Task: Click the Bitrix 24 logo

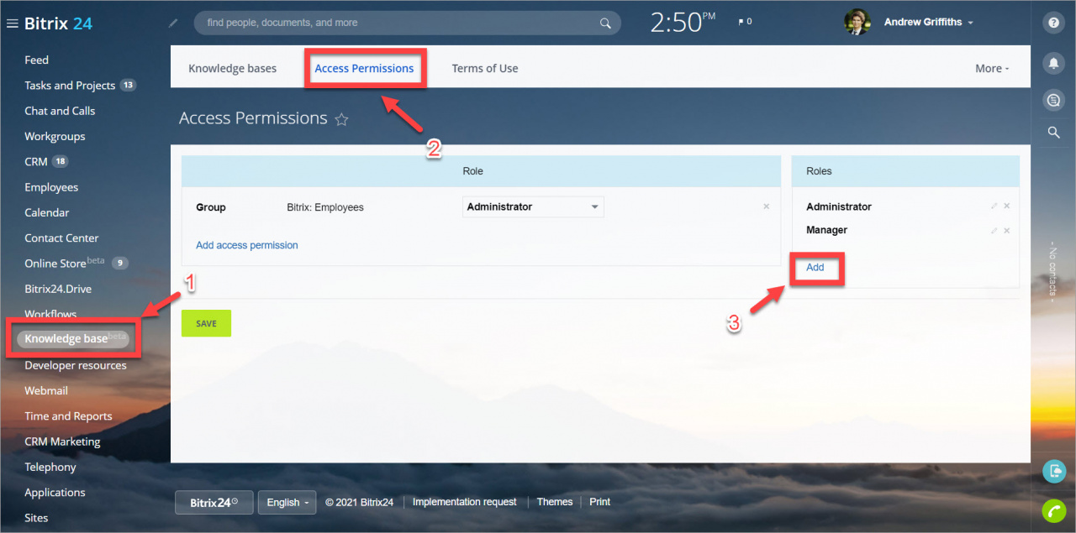Action: [59, 24]
